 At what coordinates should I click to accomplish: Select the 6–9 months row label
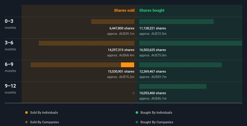11,67
